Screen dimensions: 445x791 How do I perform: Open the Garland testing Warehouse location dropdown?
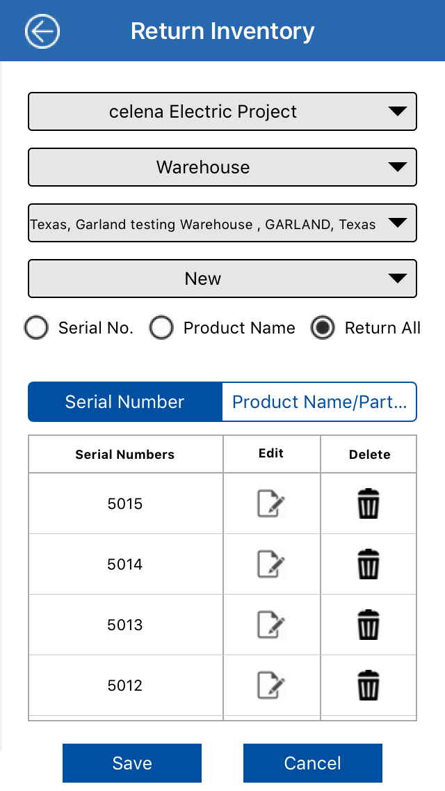coord(222,223)
